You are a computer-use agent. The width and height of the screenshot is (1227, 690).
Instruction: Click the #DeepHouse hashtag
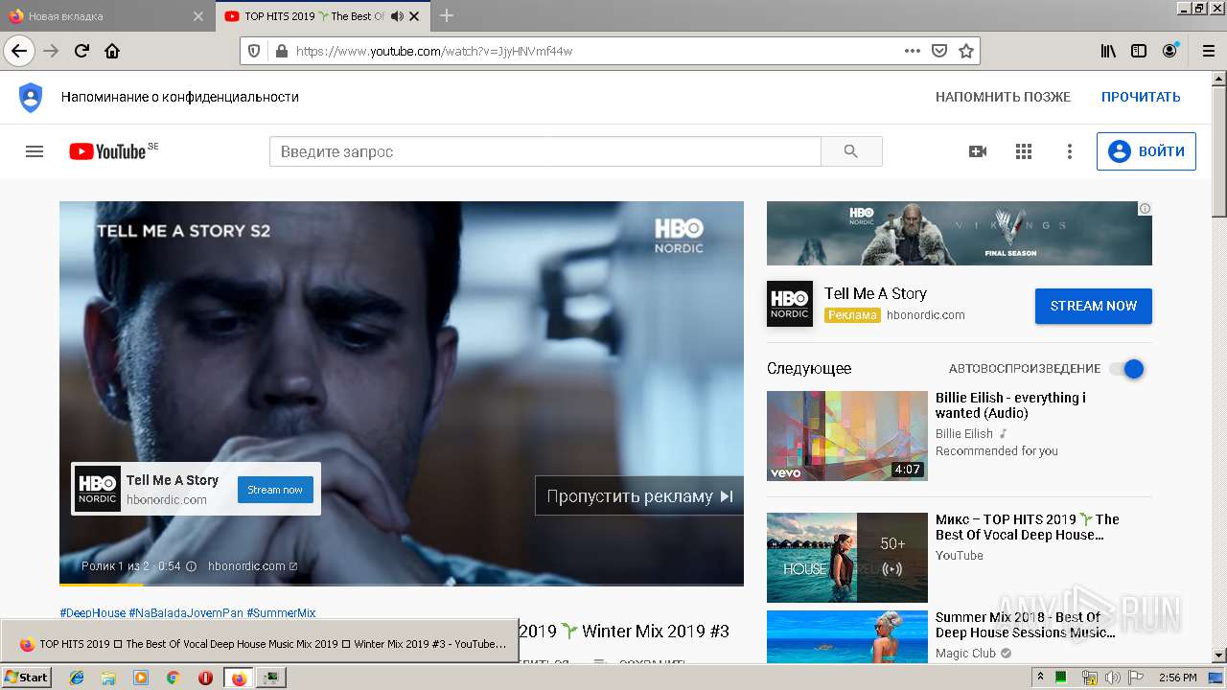pyautogui.click(x=92, y=613)
